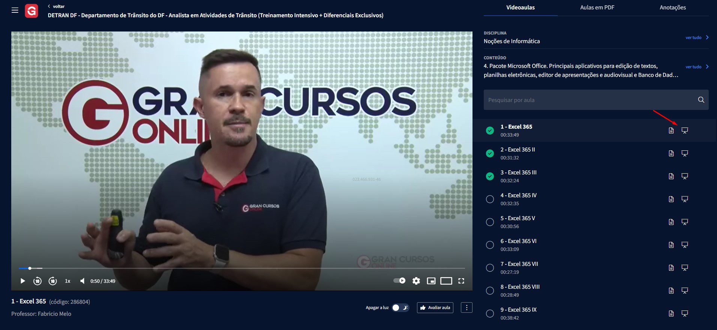Open slides icon for 4 - Excel 365 IV
The height and width of the screenshot is (330, 717).
[x=685, y=199]
